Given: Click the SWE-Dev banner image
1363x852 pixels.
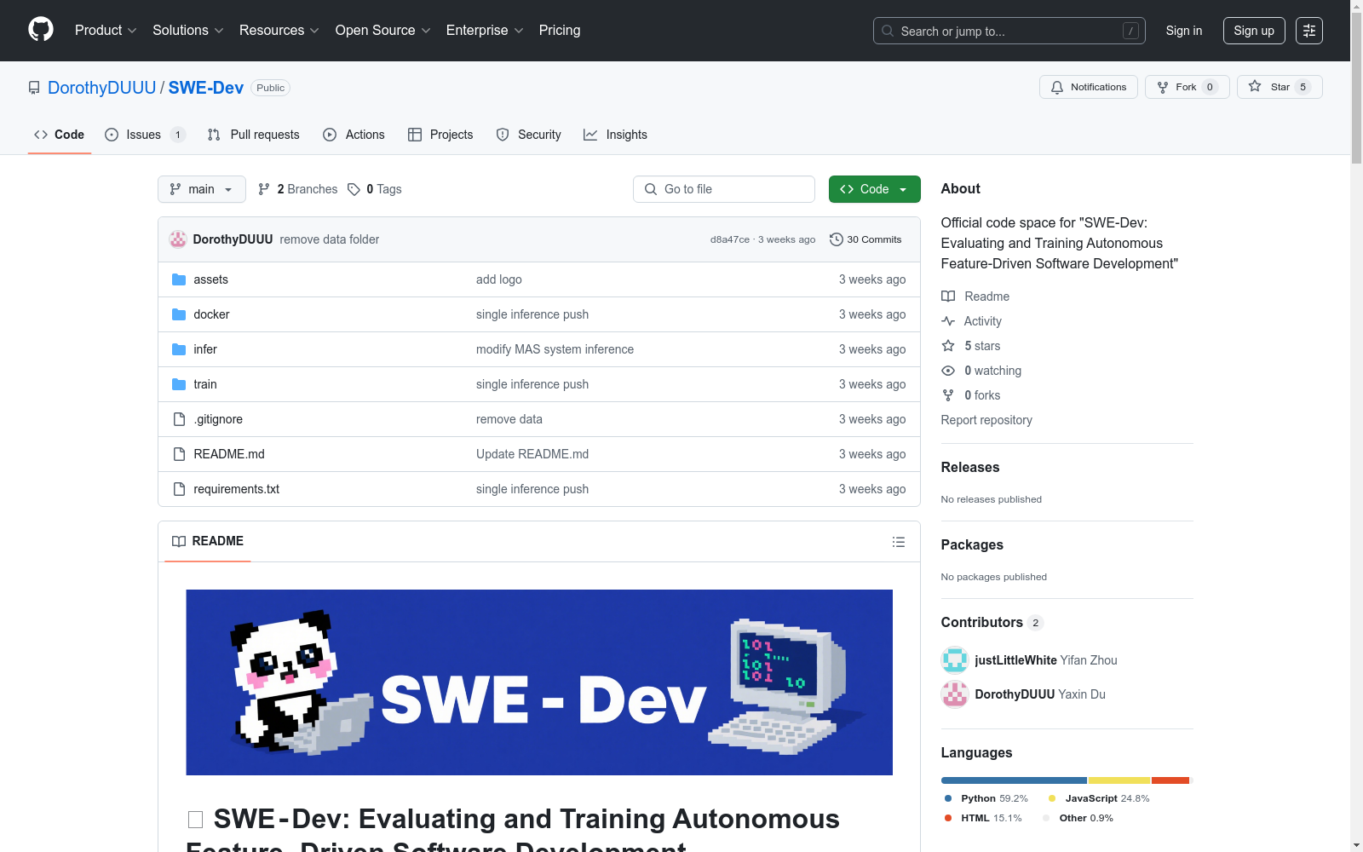Looking at the screenshot, I should point(539,682).
